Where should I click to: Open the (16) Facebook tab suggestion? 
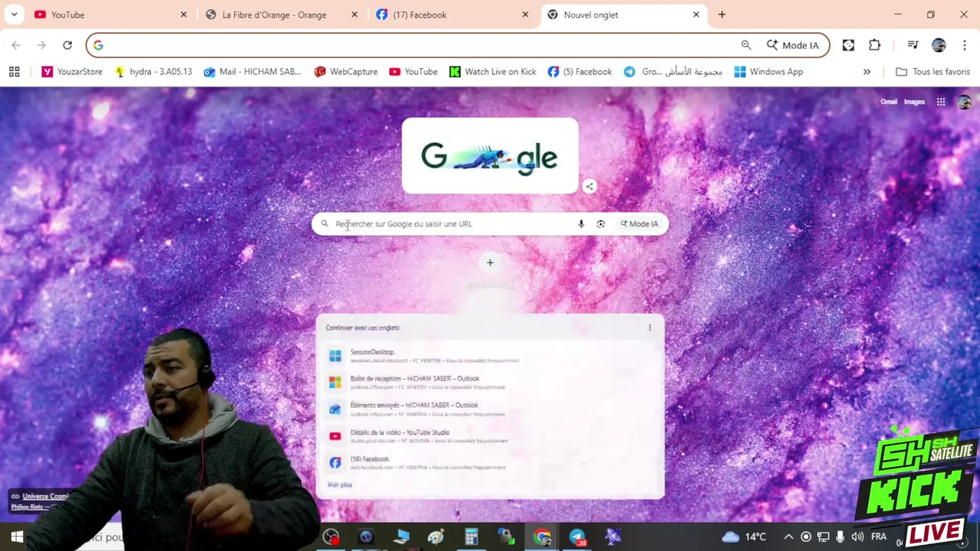490,462
